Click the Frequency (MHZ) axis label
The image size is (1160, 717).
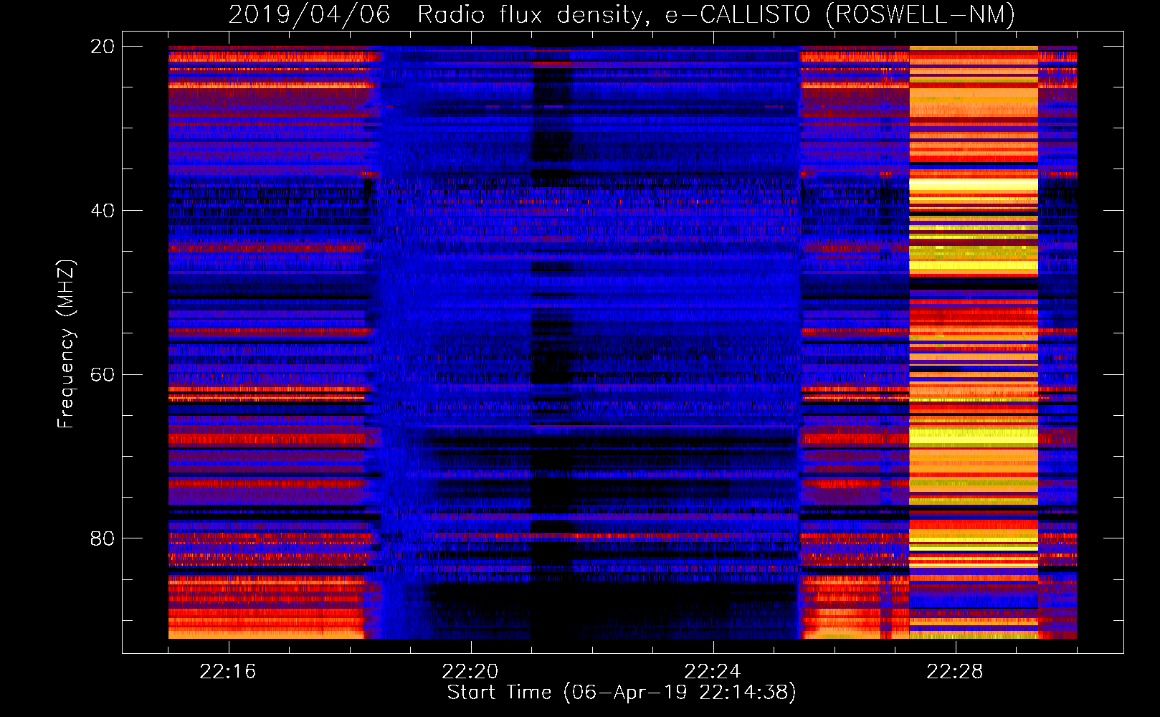click(x=66, y=344)
